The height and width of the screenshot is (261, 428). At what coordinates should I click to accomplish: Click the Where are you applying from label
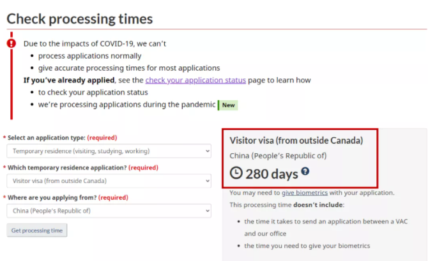tap(52, 197)
